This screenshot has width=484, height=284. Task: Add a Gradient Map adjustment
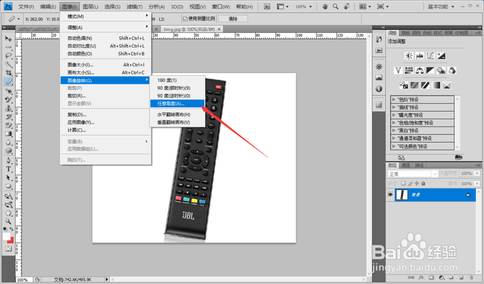[x=436, y=85]
